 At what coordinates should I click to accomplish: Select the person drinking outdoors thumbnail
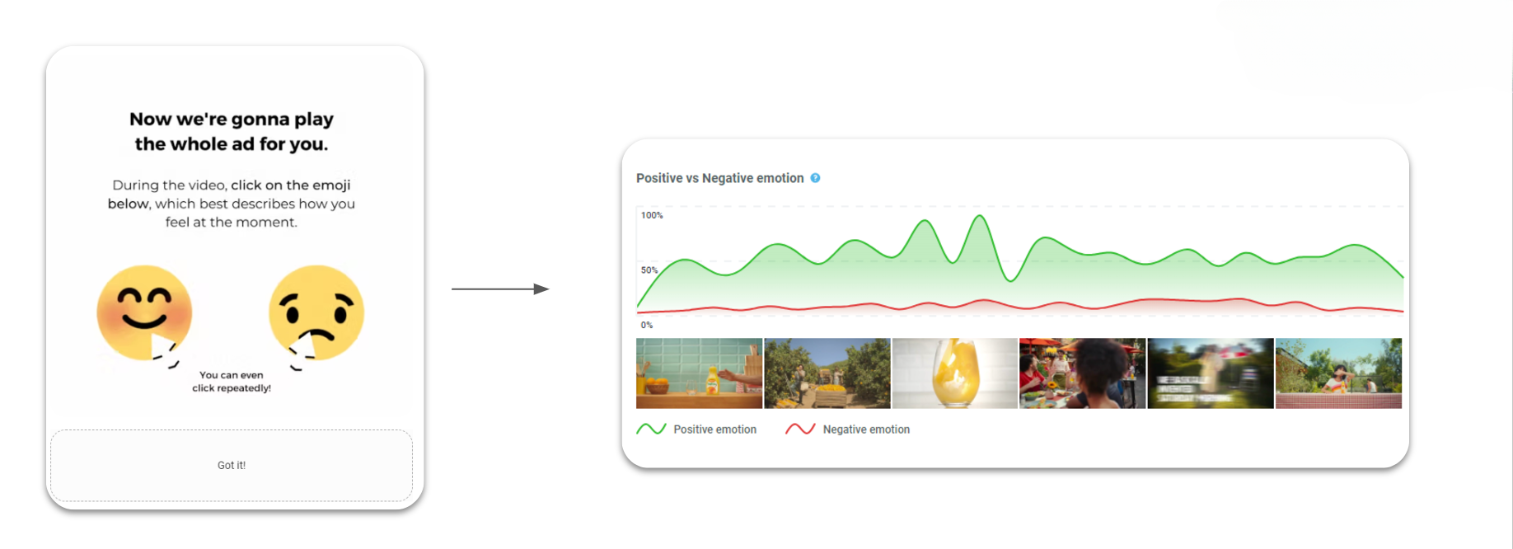pyautogui.click(x=1338, y=373)
